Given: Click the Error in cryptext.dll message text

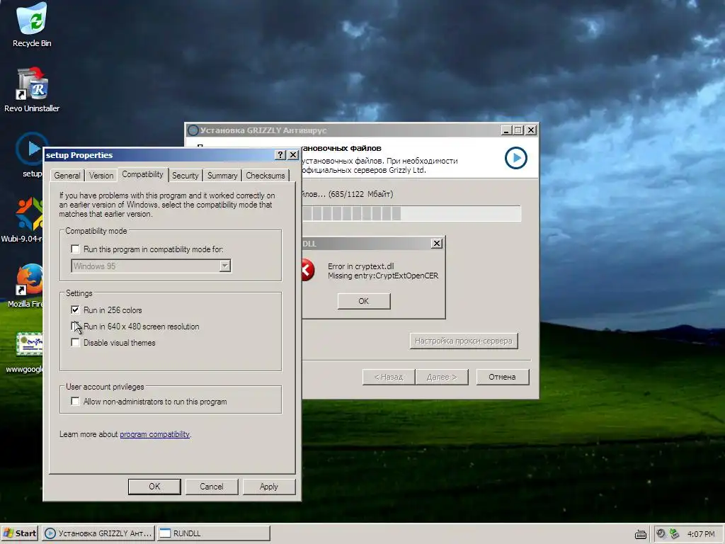Looking at the screenshot, I should 360,266.
